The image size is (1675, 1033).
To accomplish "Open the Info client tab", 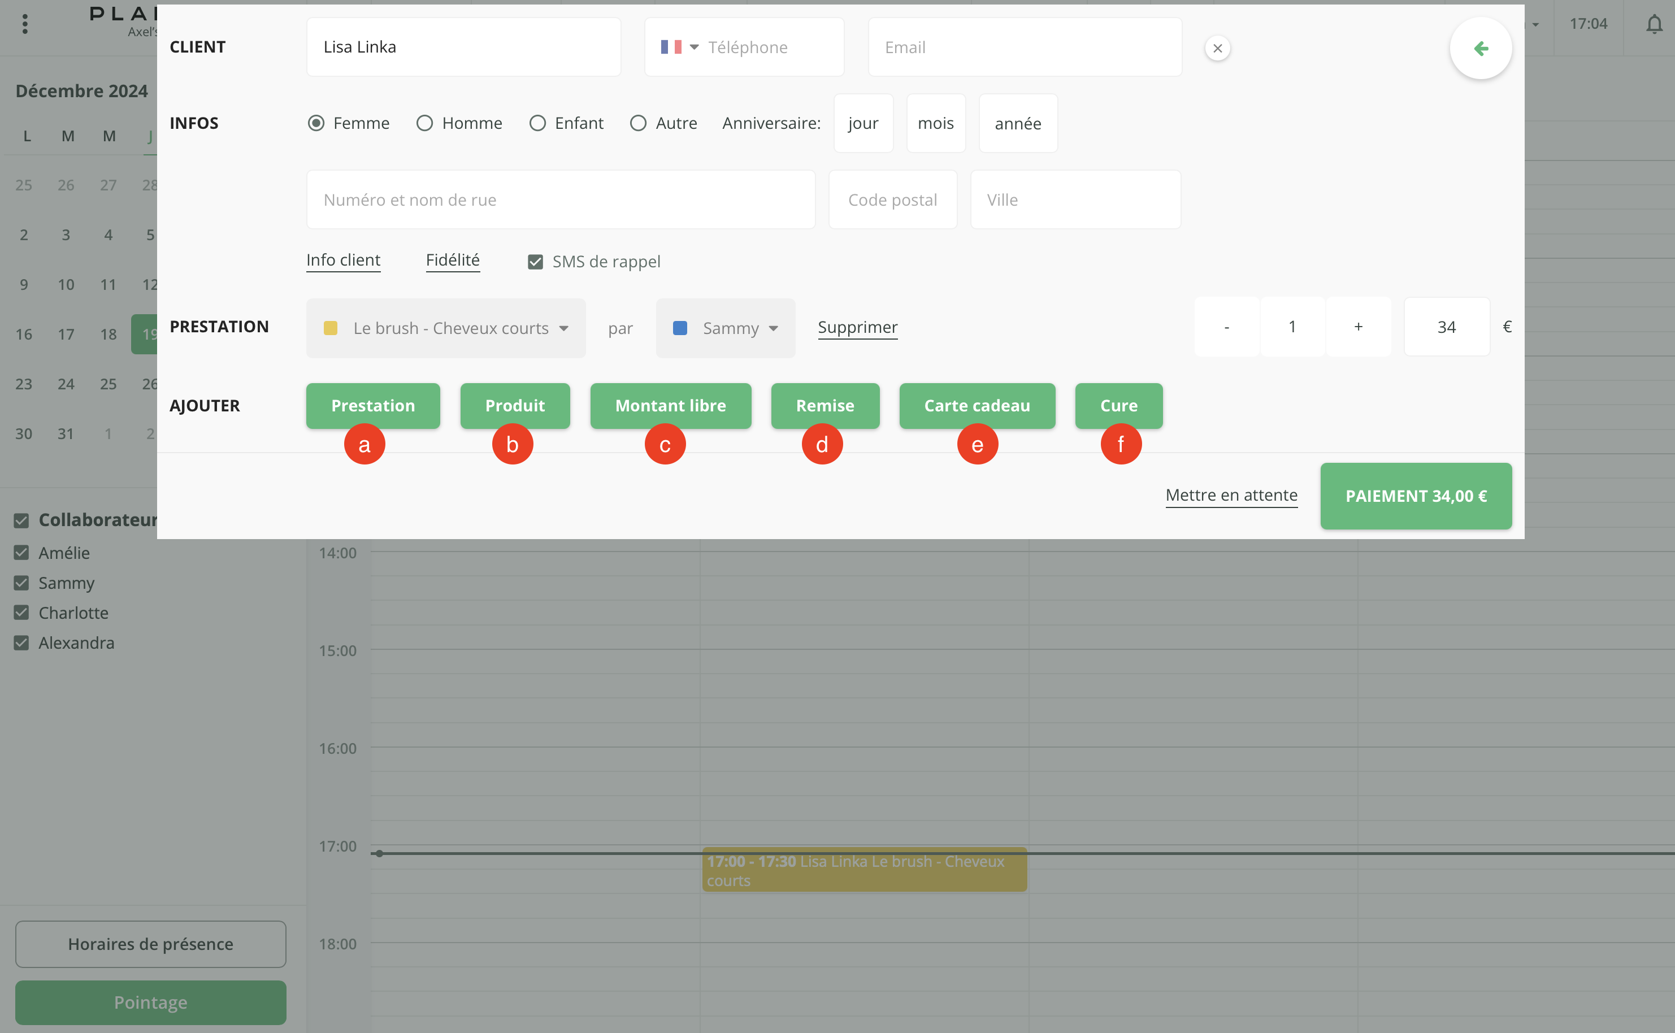I will 343,261.
